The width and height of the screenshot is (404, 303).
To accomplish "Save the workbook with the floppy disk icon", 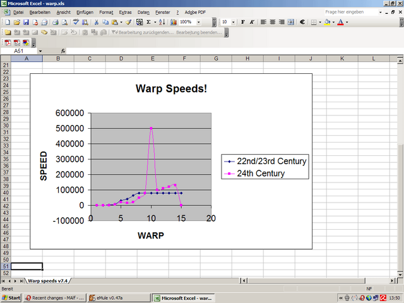I will tap(26, 22).
